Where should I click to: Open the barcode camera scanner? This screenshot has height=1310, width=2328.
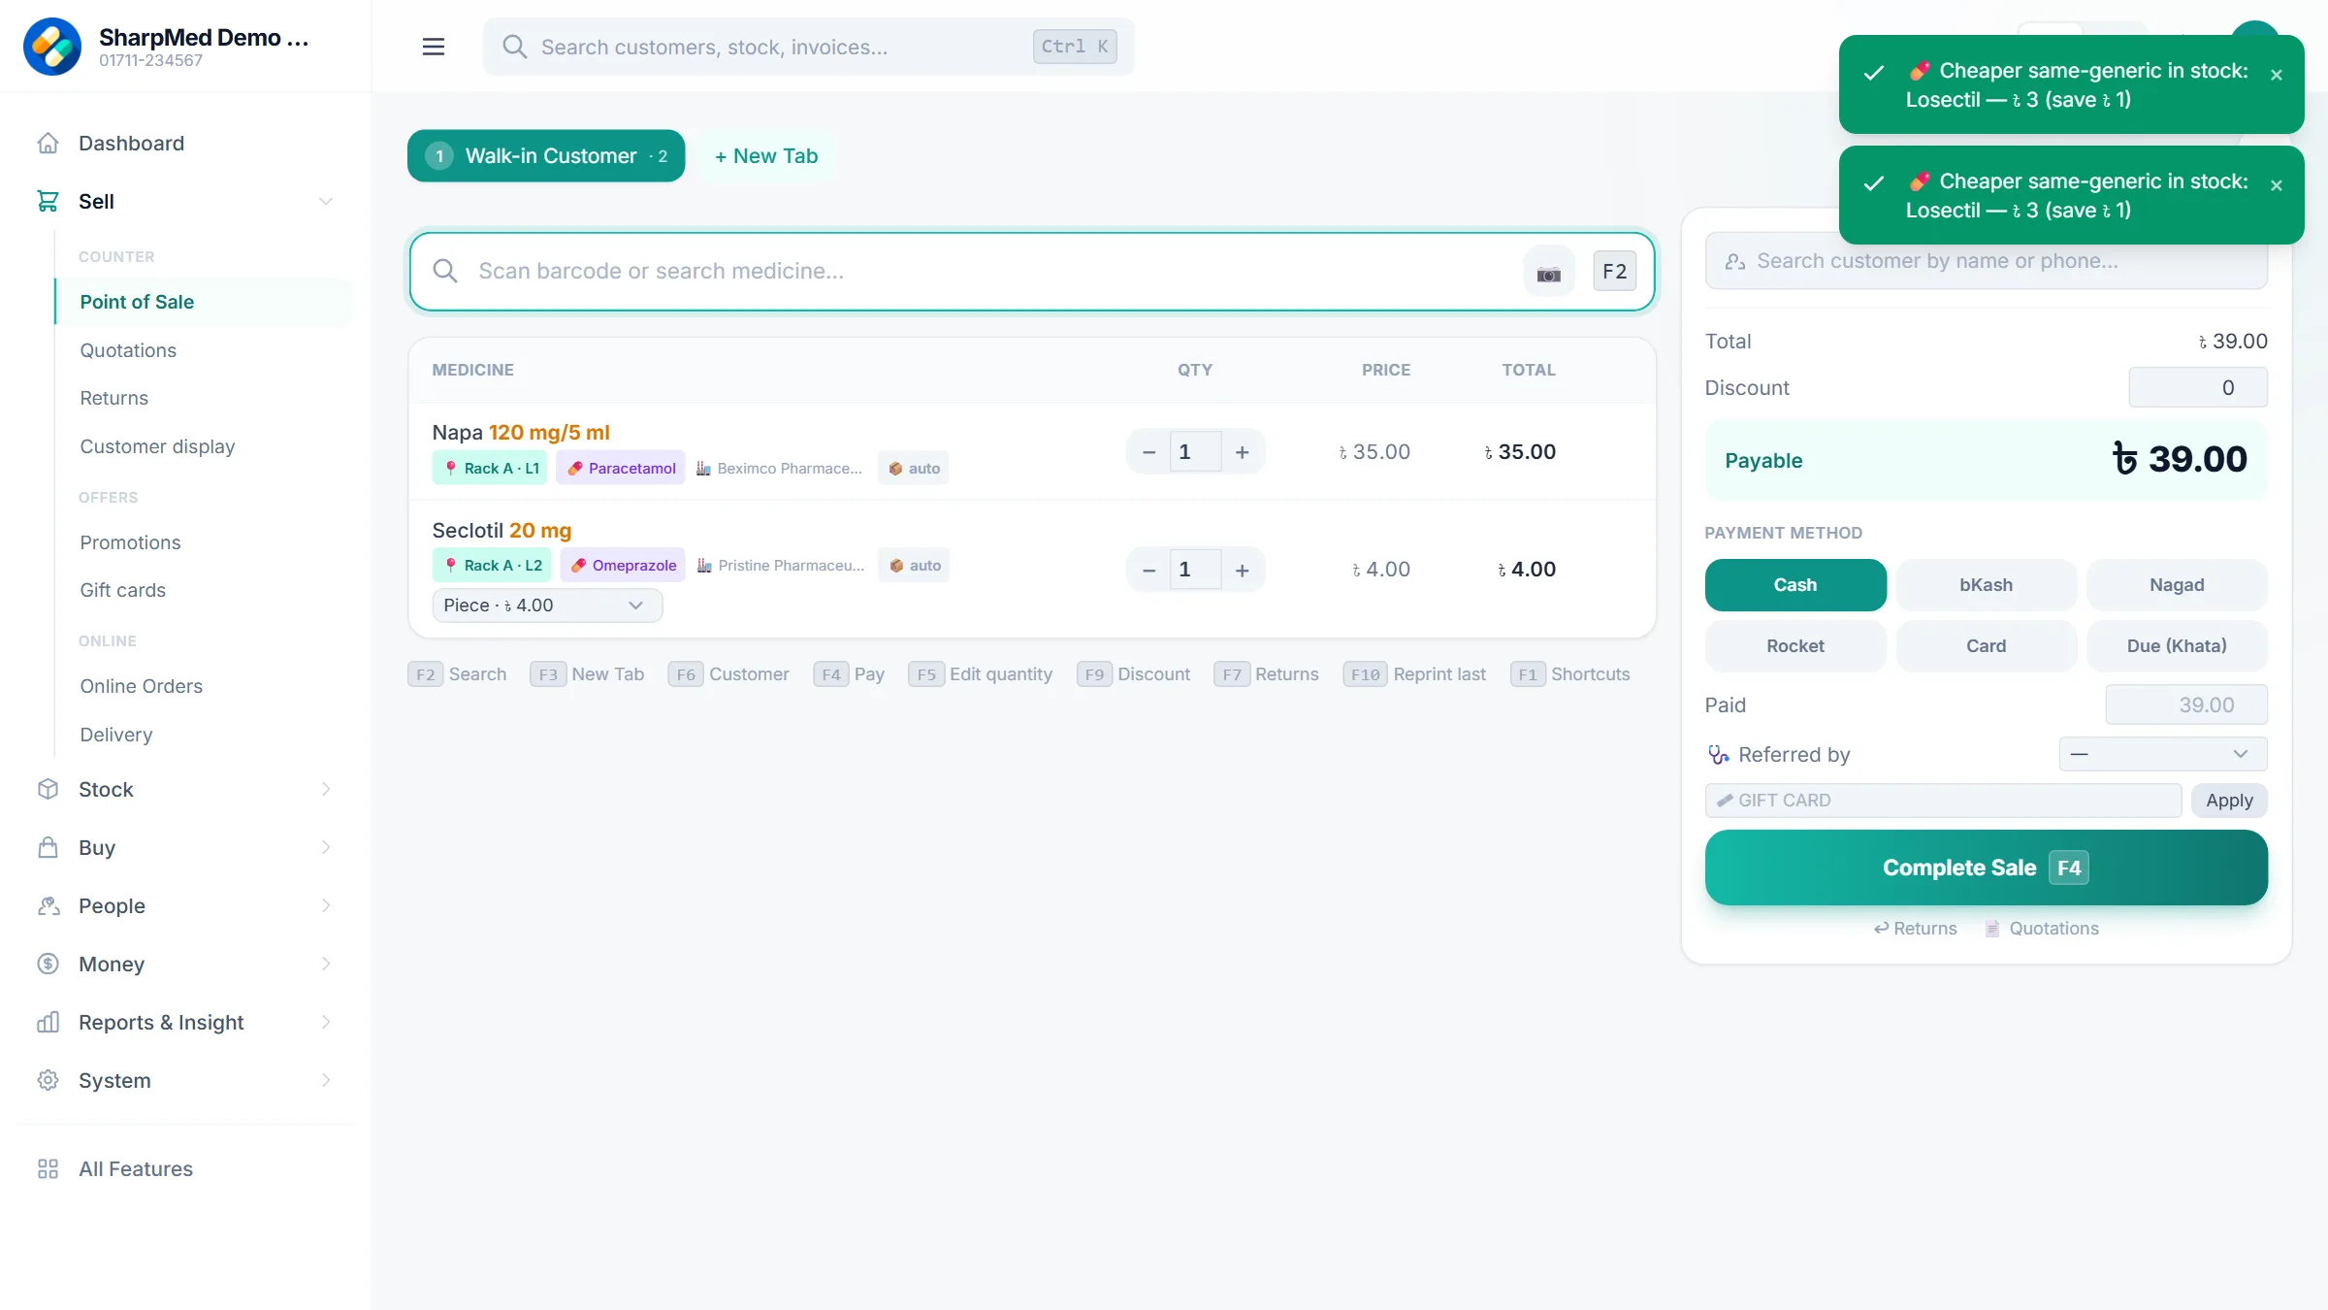[1549, 272]
